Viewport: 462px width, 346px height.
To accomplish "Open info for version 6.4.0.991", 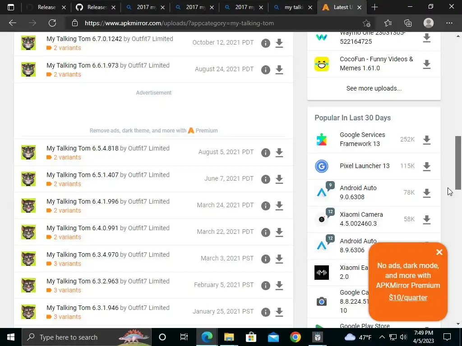I will (x=265, y=232).
